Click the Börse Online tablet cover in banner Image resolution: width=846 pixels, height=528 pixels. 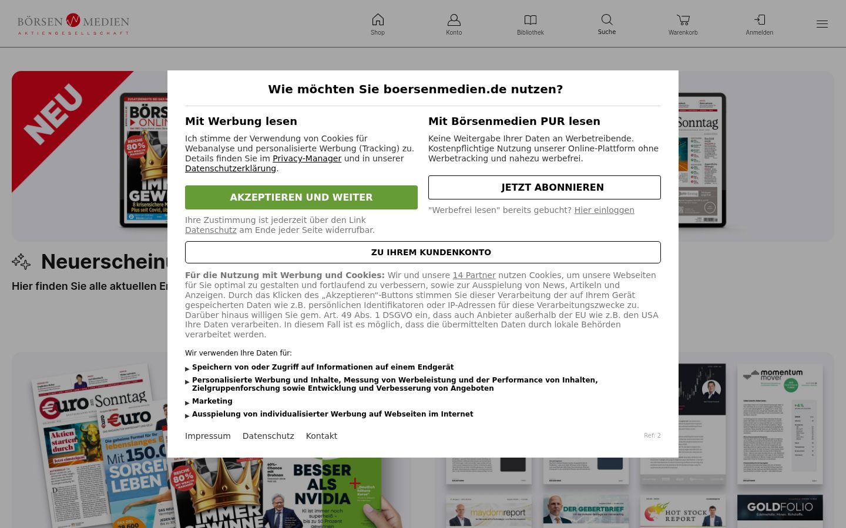[144, 160]
